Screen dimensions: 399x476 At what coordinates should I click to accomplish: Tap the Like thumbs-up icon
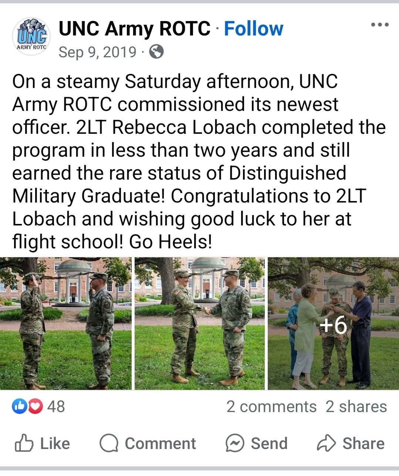[x=24, y=443]
